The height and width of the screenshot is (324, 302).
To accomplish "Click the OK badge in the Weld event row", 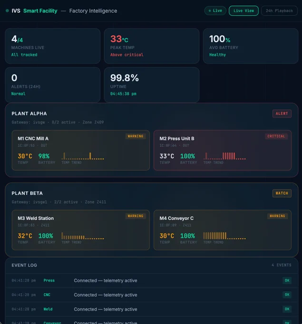I will (x=287, y=309).
